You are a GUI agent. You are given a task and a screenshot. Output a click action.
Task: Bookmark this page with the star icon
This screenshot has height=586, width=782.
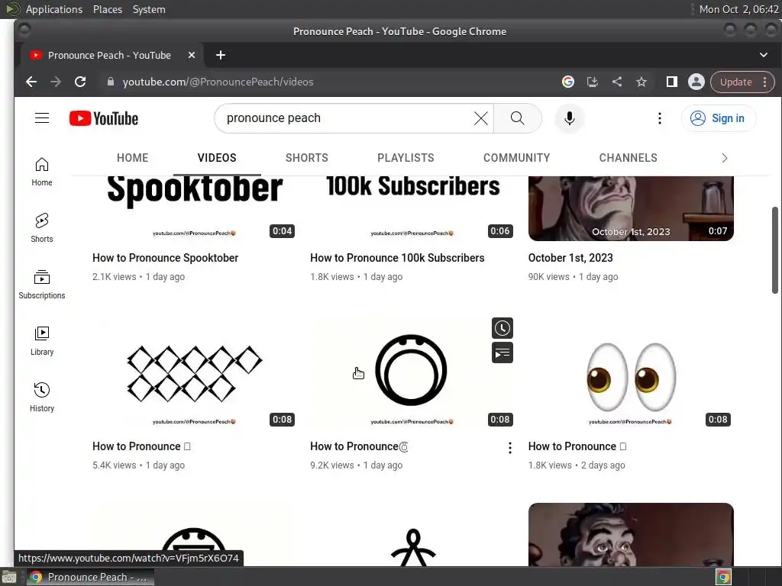coord(641,82)
